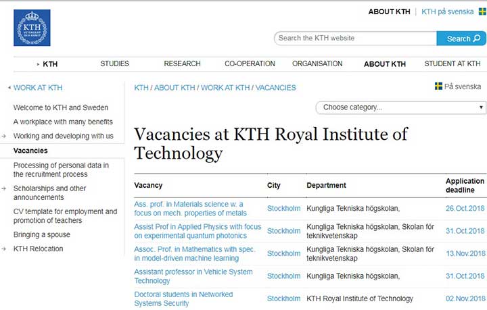The width and height of the screenshot is (487, 310).
Task: Click the Swedish flag next to På svenska
Action: click(x=438, y=86)
